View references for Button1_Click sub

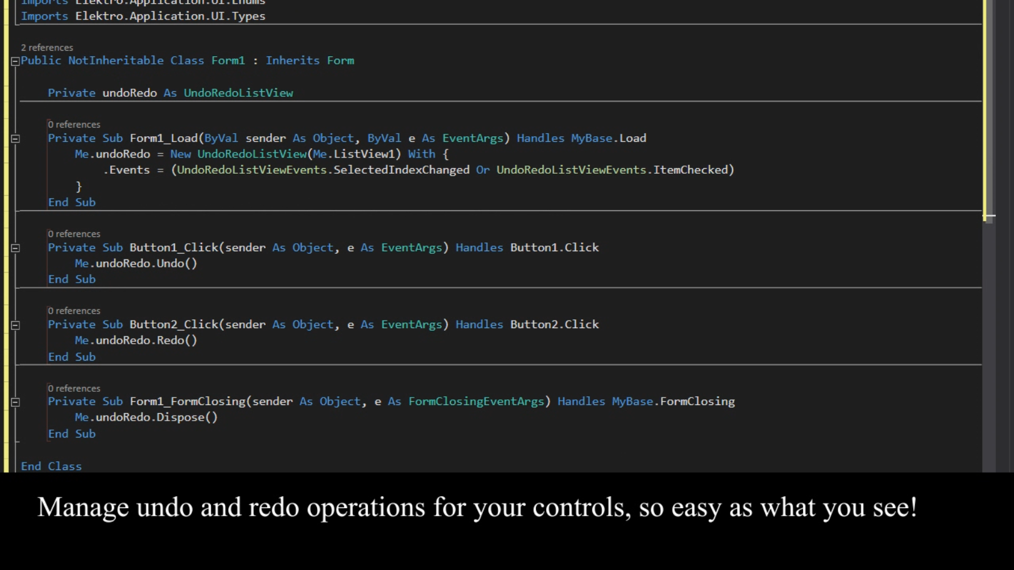tap(74, 233)
